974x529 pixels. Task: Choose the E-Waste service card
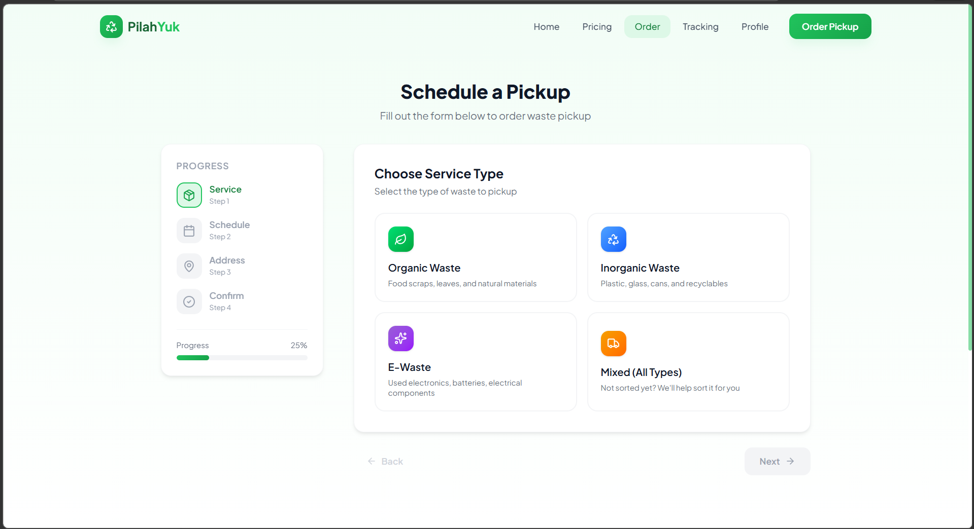point(476,362)
